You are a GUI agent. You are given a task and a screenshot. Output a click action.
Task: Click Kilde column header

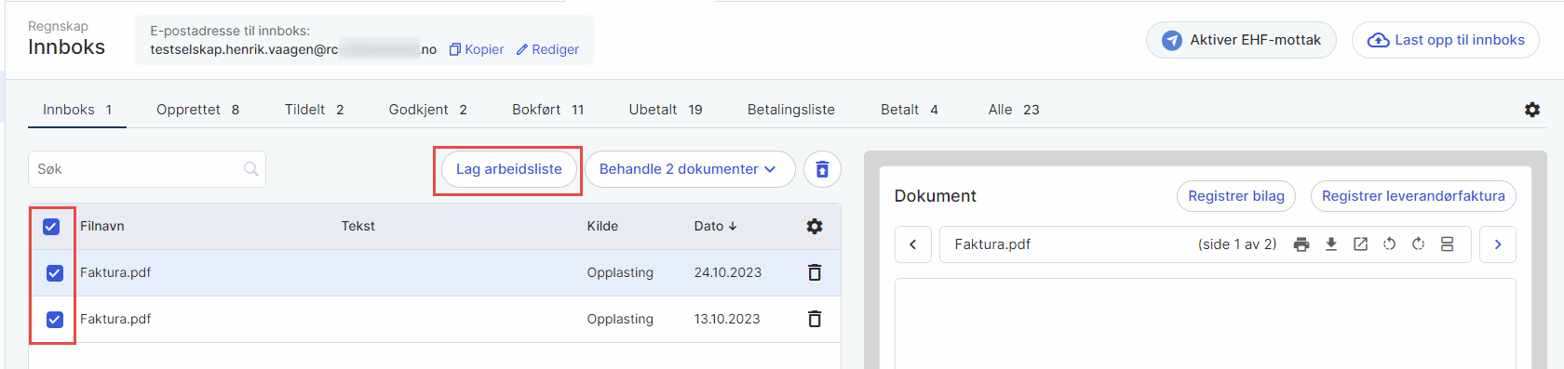tap(602, 226)
